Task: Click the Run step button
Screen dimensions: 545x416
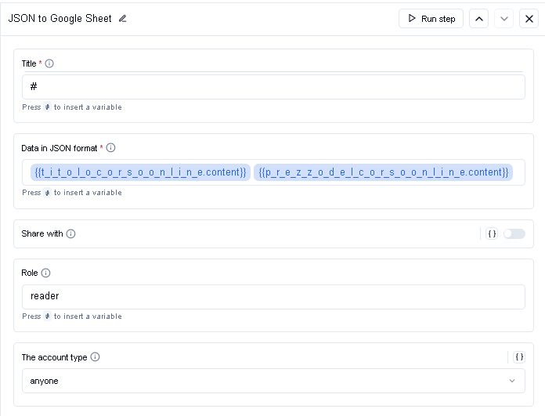Action: [431, 19]
